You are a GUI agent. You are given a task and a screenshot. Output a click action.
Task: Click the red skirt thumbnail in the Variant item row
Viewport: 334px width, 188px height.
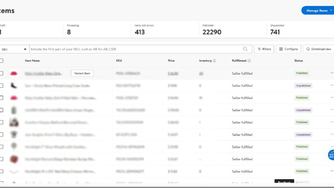point(14,73)
